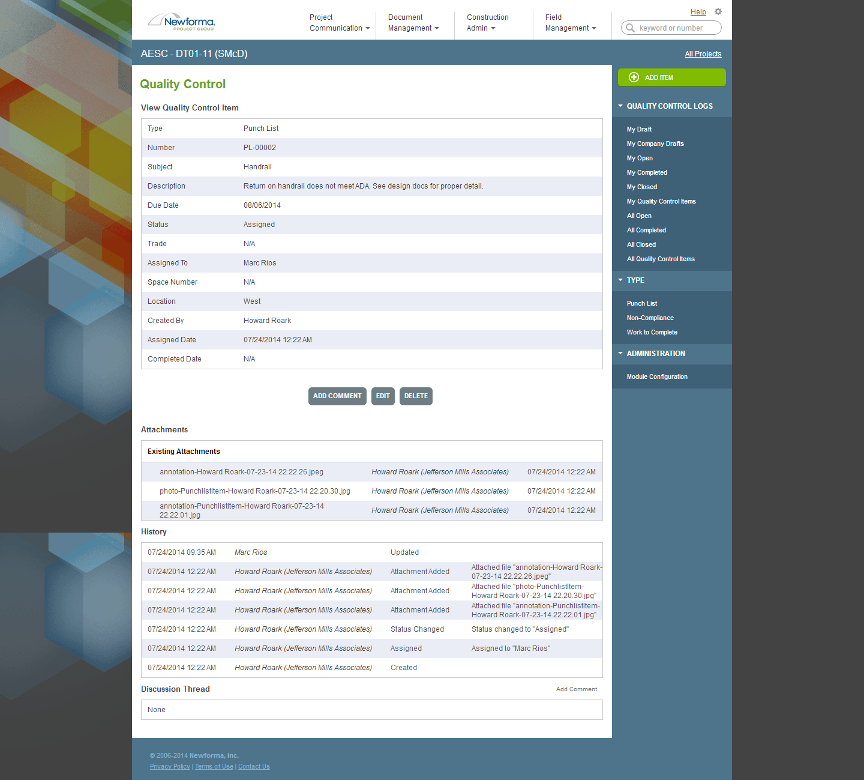This screenshot has height=780, width=864.
Task: Click the Assigned Date value 07/24/2014 12:22 AM
Action: pyautogui.click(x=278, y=340)
